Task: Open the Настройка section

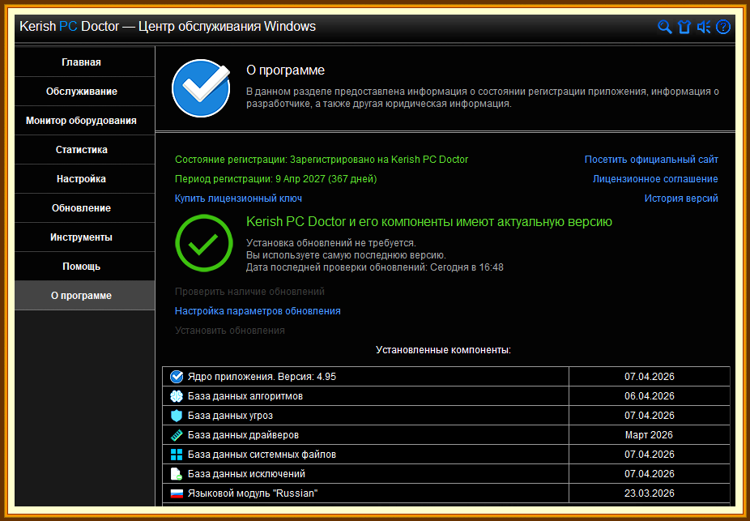Action: tap(85, 179)
